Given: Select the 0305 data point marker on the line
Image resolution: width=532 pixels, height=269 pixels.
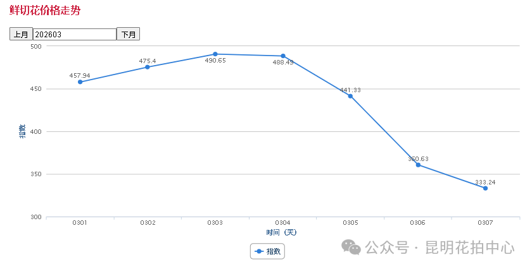Looking at the screenshot, I should pos(350,96).
